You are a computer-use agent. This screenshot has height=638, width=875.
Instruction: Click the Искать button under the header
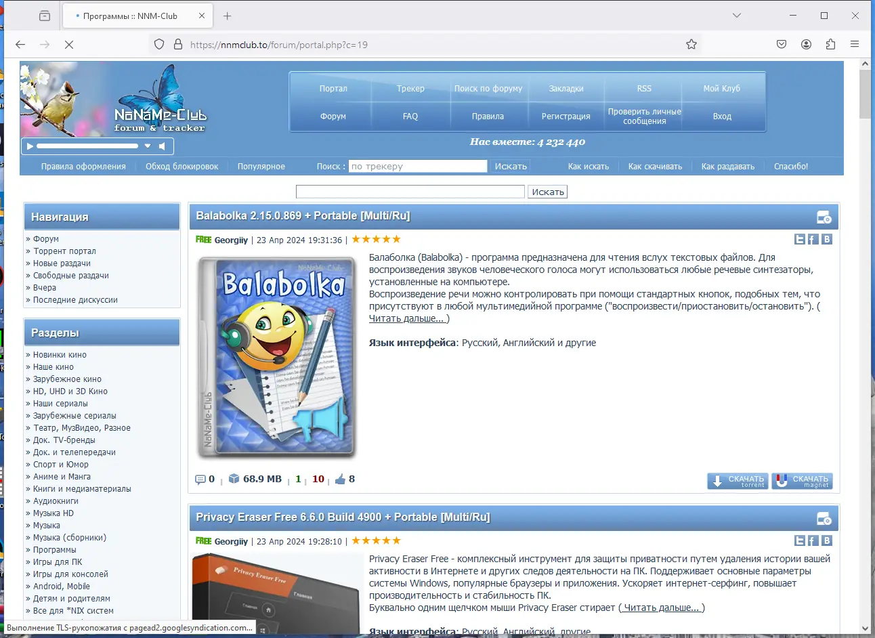[x=548, y=192]
